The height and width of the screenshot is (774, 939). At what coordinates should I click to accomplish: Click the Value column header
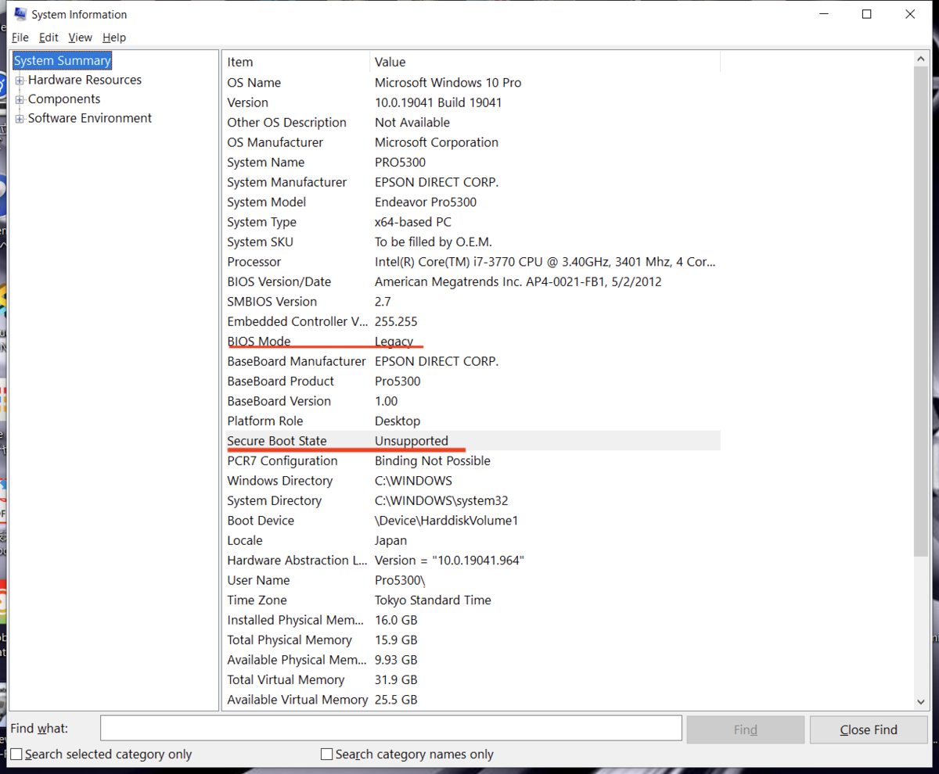tap(545, 62)
